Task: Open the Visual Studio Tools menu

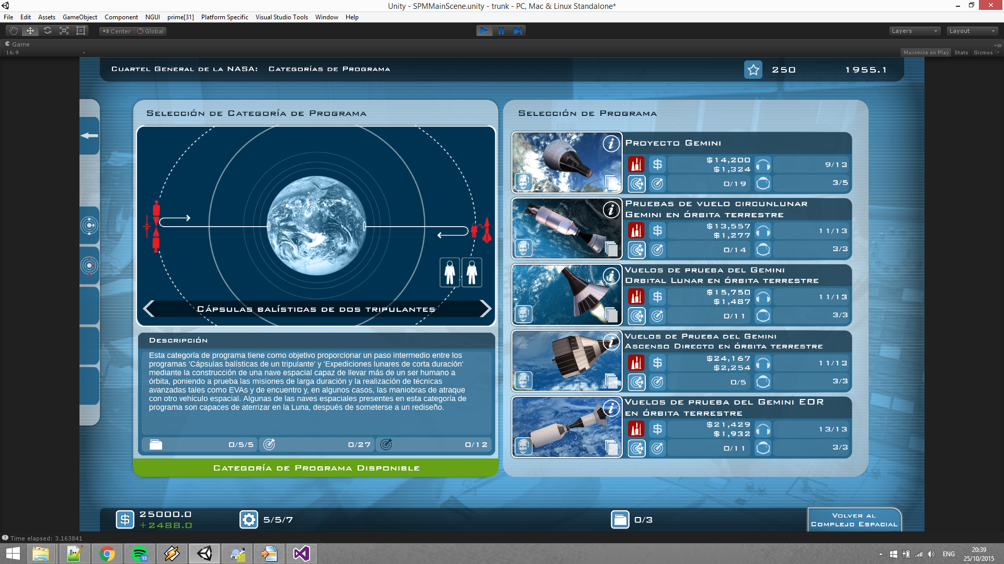Action: [282, 17]
